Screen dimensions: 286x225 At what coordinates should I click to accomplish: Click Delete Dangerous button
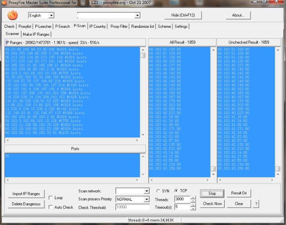(x=26, y=204)
